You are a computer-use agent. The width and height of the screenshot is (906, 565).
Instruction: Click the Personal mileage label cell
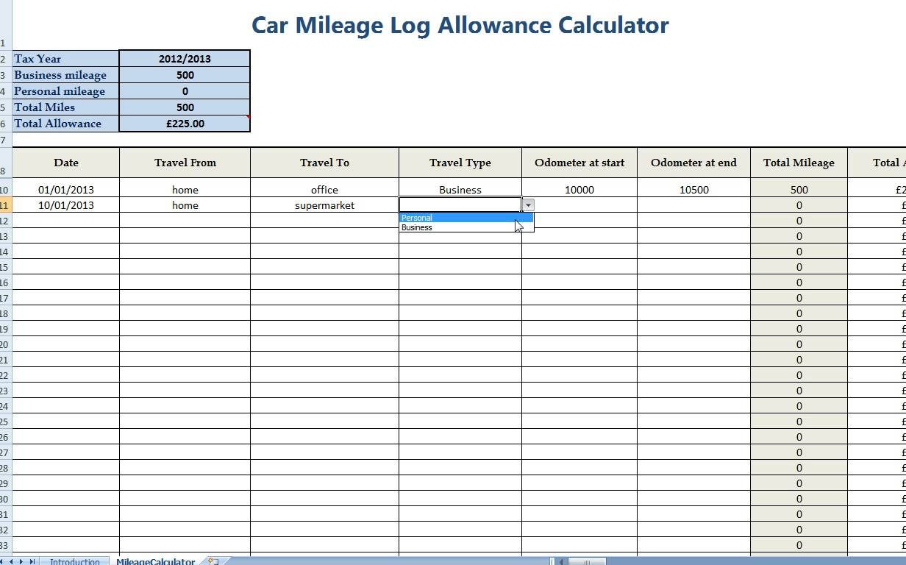point(65,91)
